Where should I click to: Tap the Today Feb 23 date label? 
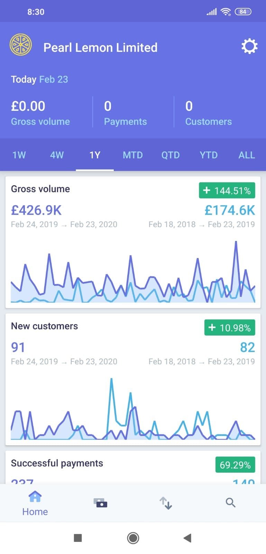39,79
